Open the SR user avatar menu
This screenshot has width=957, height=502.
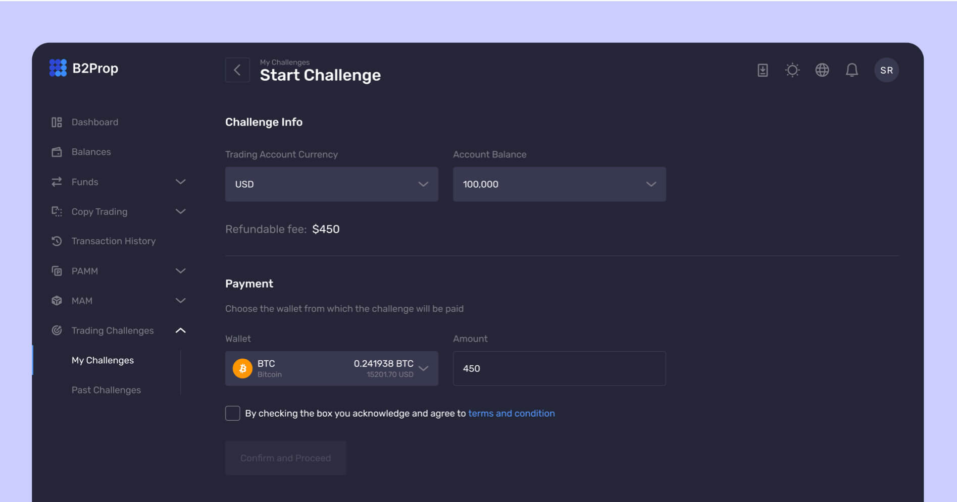pos(886,70)
